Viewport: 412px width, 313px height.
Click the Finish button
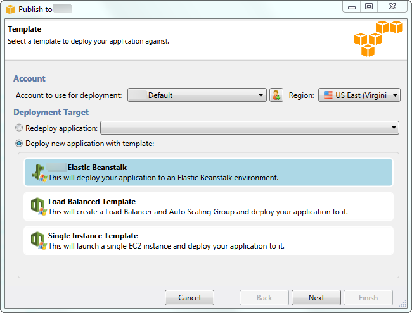coord(368,298)
